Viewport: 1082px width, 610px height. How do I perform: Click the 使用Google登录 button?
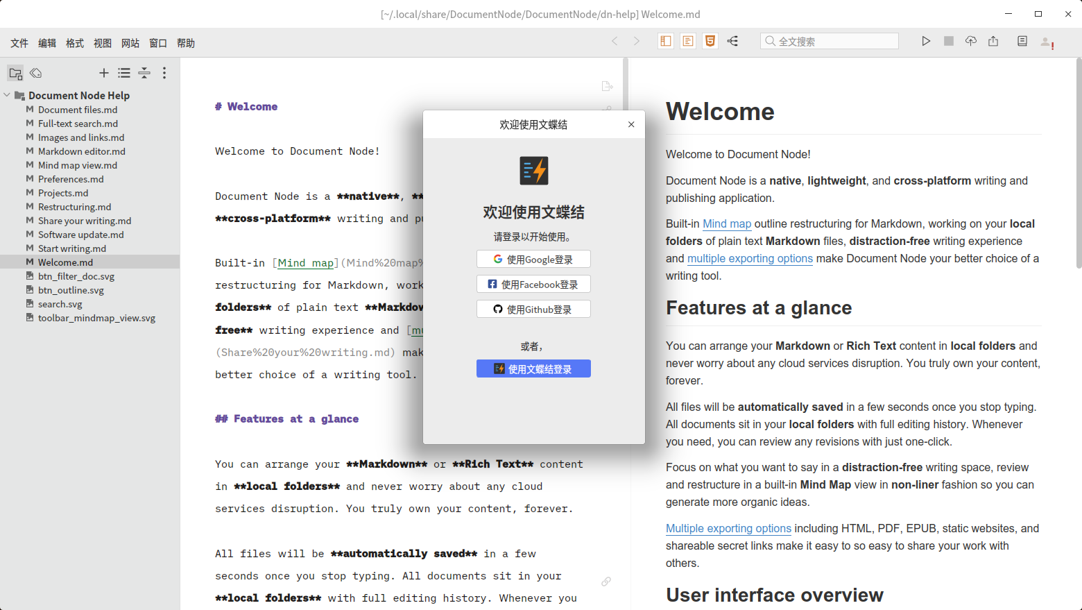(x=533, y=259)
